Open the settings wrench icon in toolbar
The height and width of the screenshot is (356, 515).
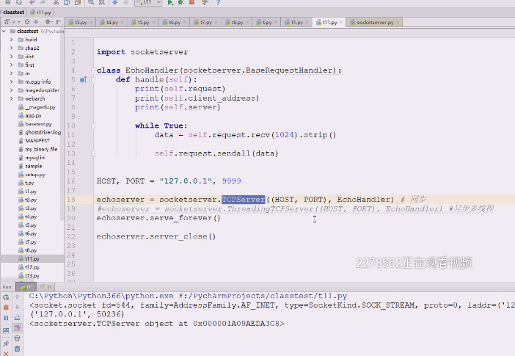coord(205,3)
